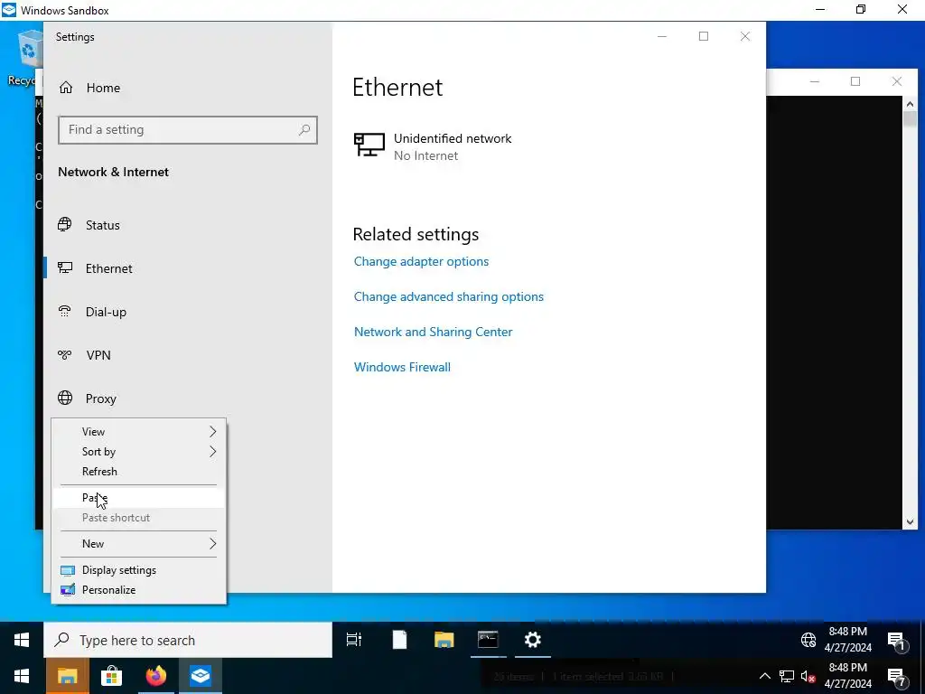Click the Status globe icon

tap(65, 224)
